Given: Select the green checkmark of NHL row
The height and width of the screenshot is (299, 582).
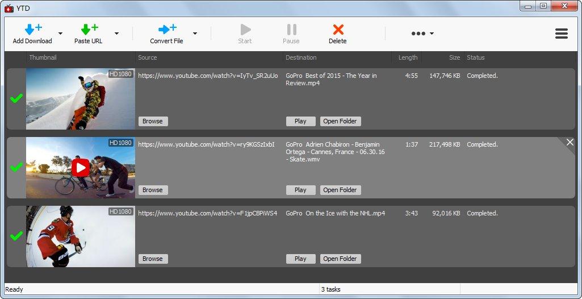Looking at the screenshot, I should [x=16, y=236].
